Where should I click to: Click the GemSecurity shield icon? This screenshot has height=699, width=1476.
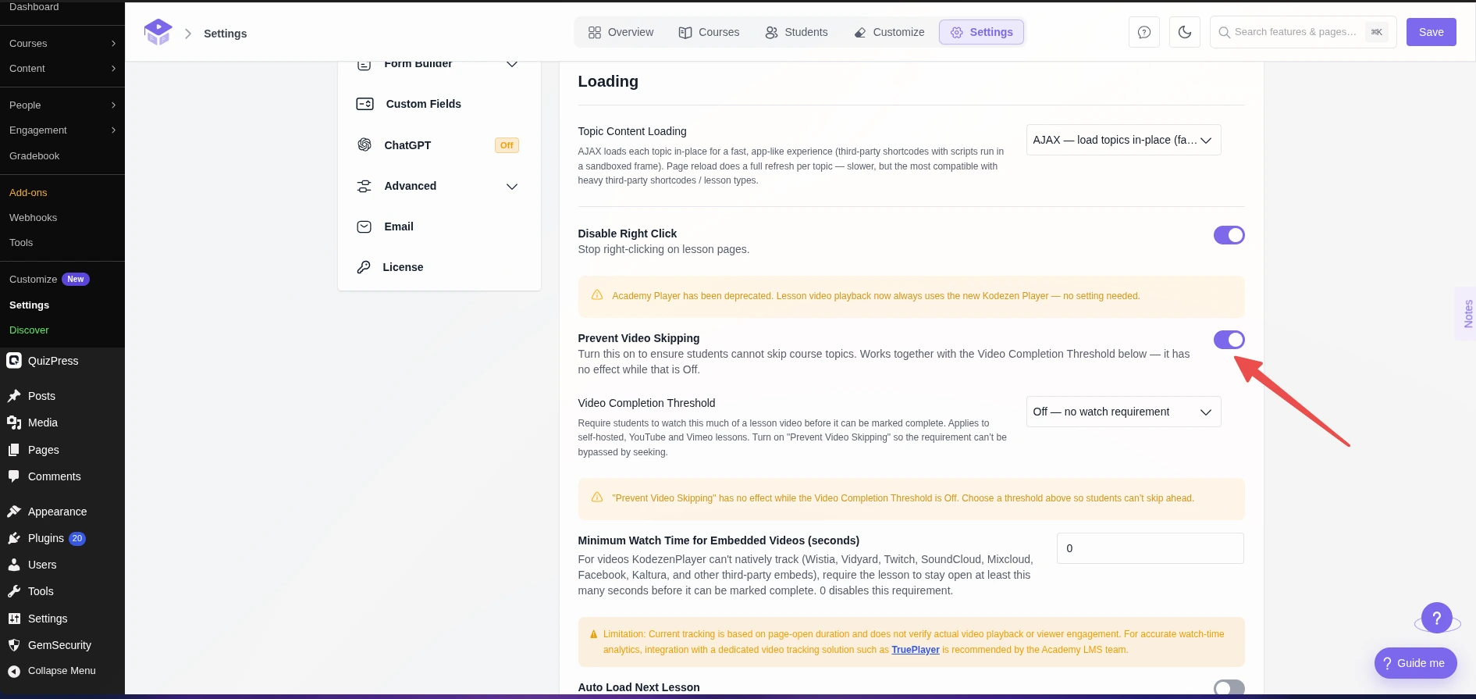pyautogui.click(x=14, y=645)
